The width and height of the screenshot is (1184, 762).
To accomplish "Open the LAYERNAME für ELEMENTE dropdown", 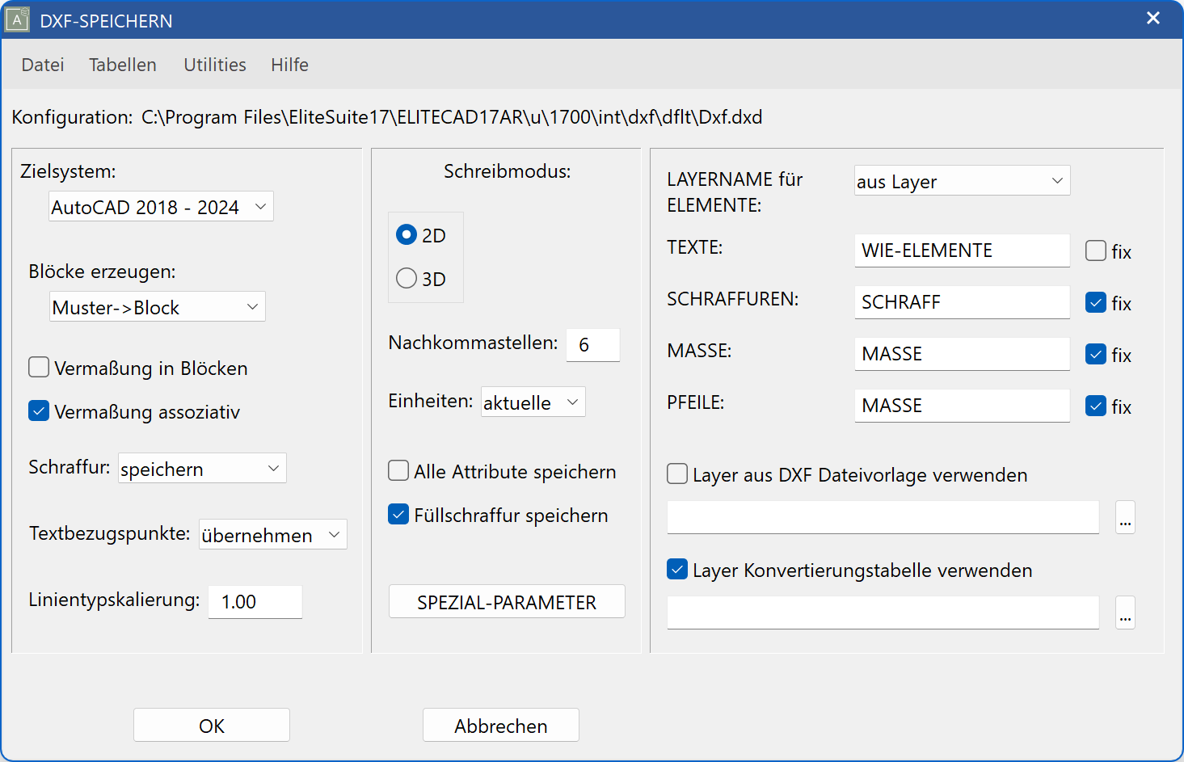I will (961, 180).
